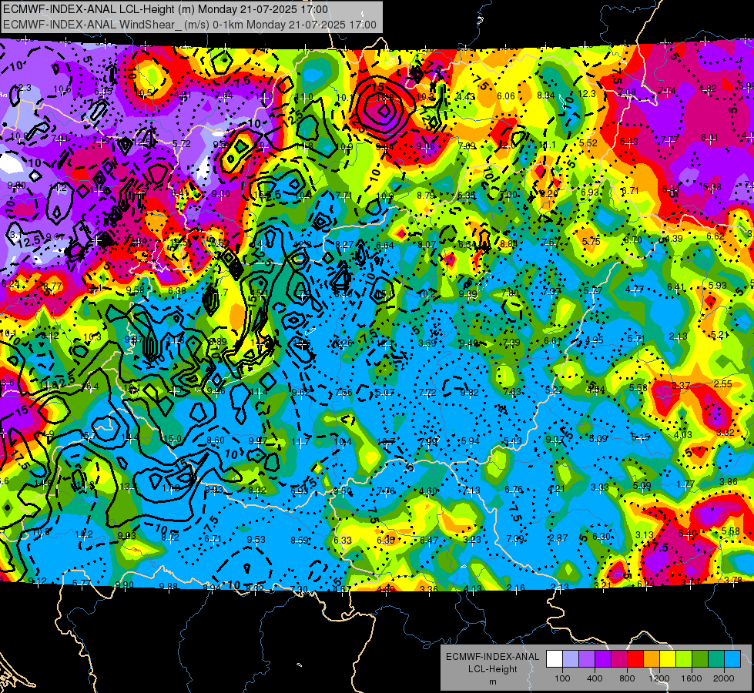Click the legend scale label 800
754x693 pixels.
pyautogui.click(x=627, y=678)
